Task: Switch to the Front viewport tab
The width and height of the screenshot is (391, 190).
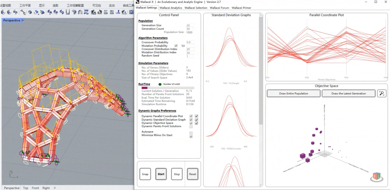Action: coord(35,188)
